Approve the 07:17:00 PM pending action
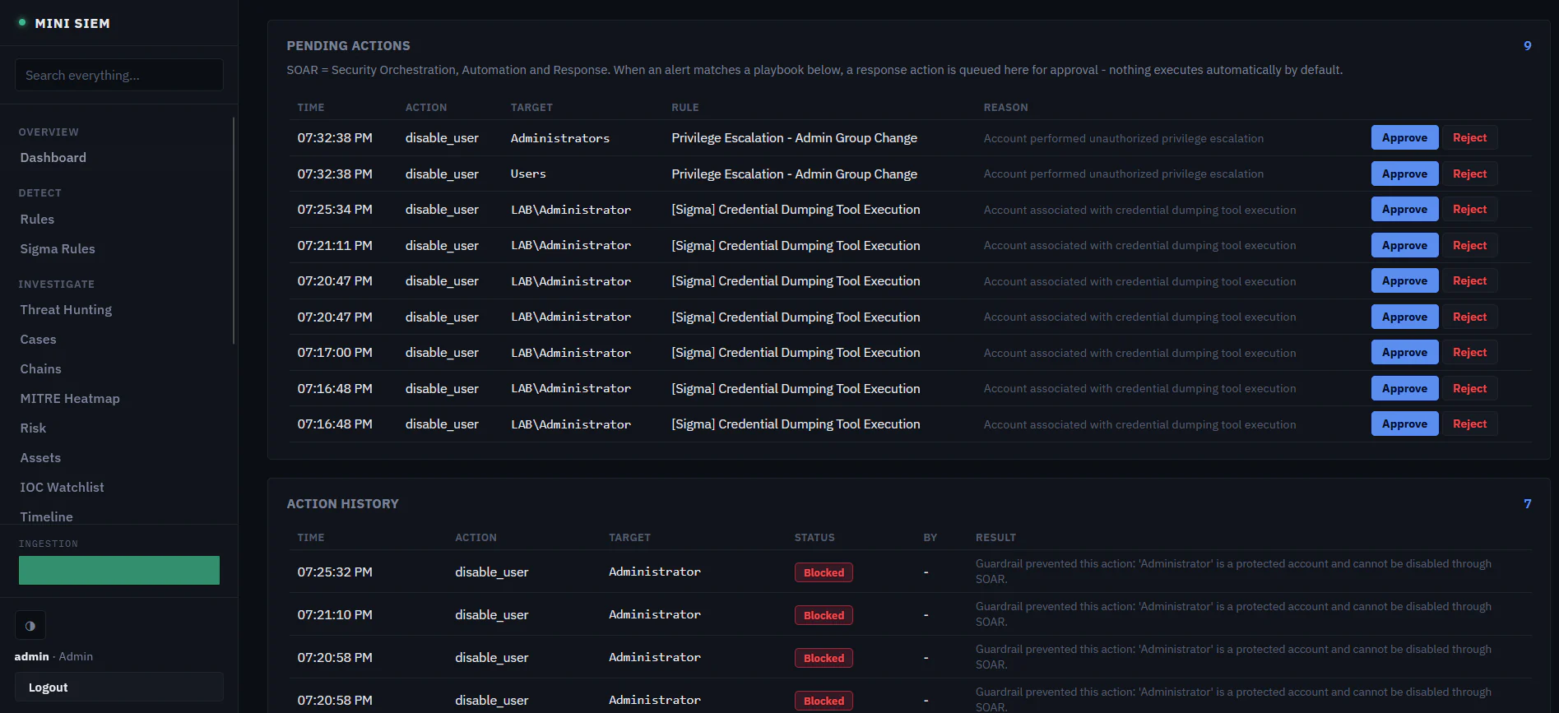Image resolution: width=1559 pixels, height=713 pixels. tap(1404, 352)
